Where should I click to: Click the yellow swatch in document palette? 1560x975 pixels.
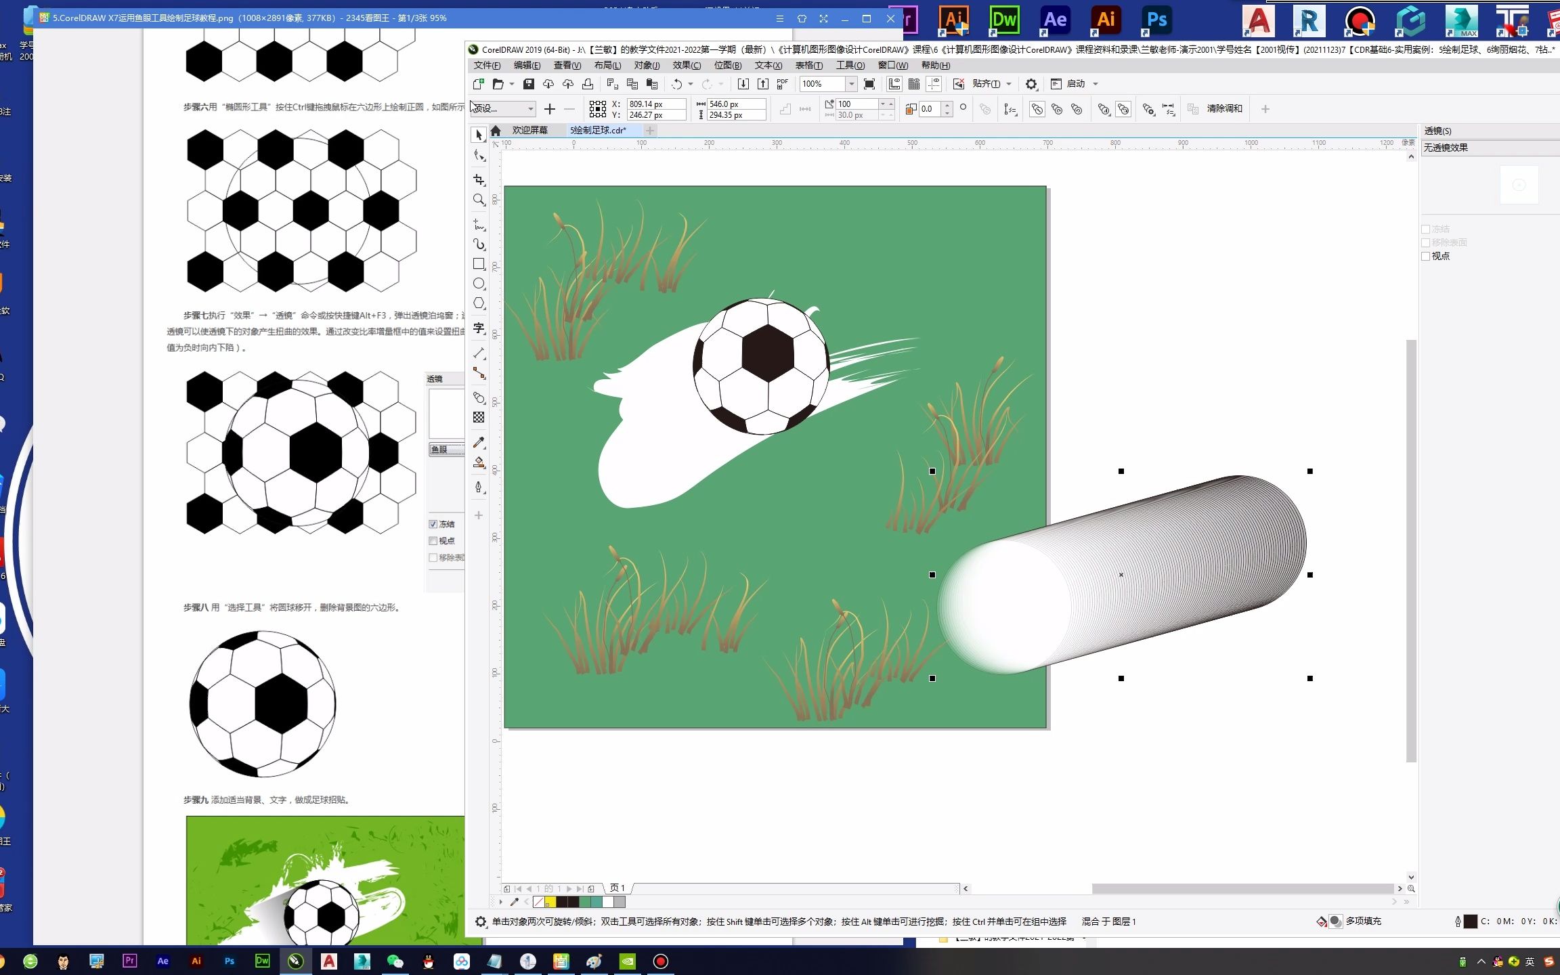click(x=550, y=902)
